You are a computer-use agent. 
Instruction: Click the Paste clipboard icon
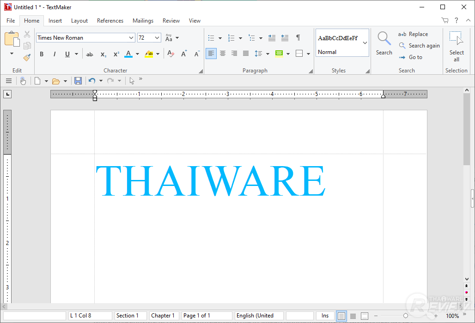12,39
